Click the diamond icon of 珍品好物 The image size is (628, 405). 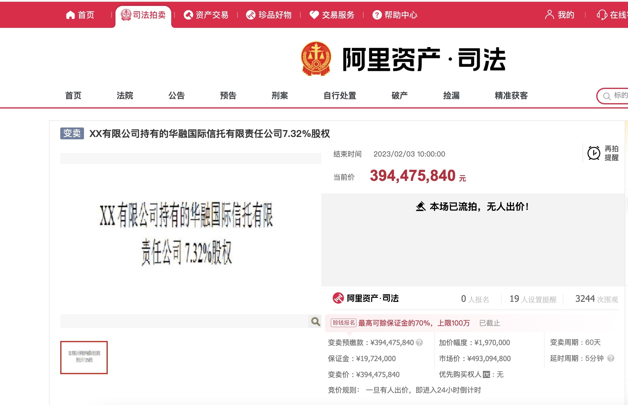(x=251, y=15)
